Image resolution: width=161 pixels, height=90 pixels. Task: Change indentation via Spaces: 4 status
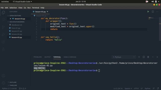[x=128, y=88]
